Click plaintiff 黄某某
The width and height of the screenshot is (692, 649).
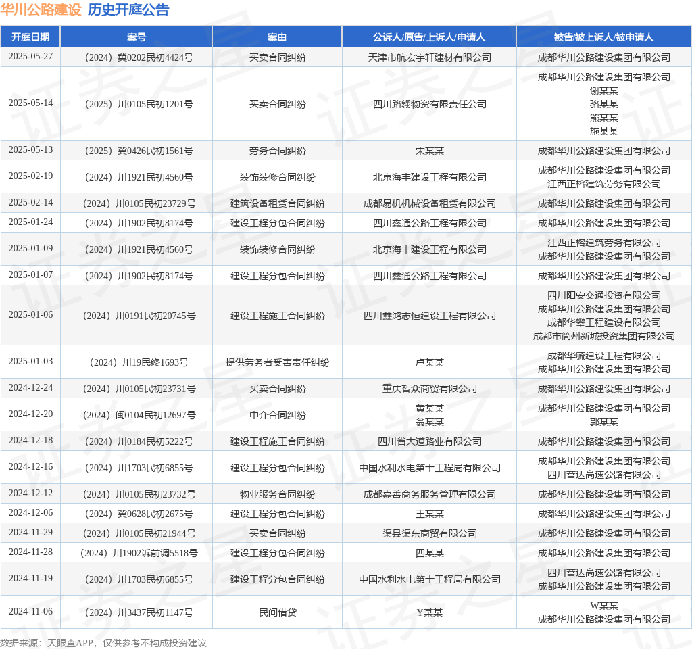429,408
